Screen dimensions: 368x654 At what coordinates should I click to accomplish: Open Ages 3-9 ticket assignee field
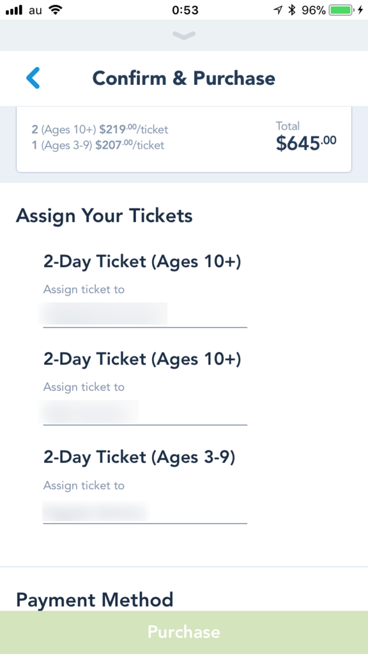click(145, 511)
